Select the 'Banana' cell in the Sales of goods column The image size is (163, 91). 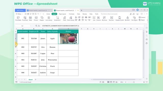[x=52, y=47]
